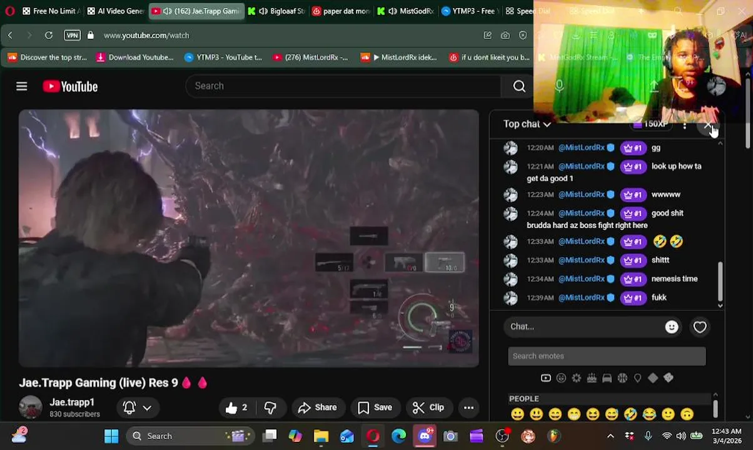Open the YouTube guide hamburger menu
Screen dimensions: 753x450
click(22, 86)
